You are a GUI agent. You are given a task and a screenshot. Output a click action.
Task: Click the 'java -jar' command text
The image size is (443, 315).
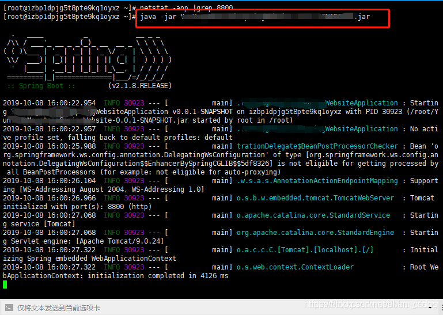click(x=158, y=17)
